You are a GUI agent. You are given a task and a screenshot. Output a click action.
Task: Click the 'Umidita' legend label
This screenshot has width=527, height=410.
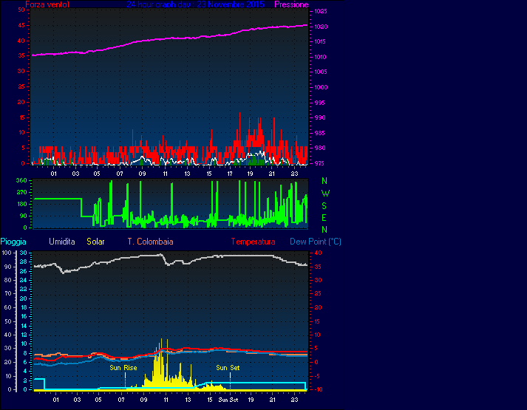tap(62, 242)
